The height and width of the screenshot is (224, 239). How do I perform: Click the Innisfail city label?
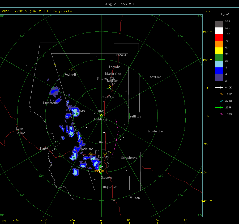pyautogui.click(x=107, y=96)
